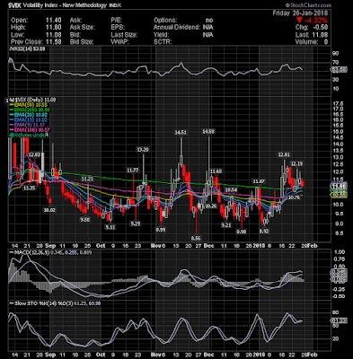This screenshot has height=359, width=353.
Task: Click the Chg value -0.50
Action: click(x=320, y=28)
